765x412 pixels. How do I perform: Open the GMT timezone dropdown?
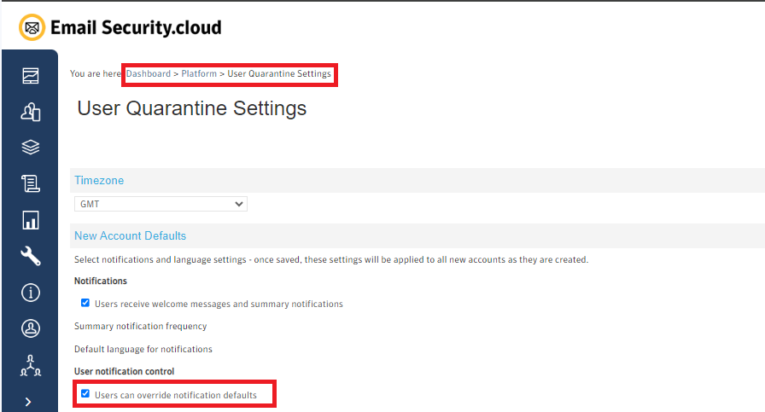click(161, 204)
